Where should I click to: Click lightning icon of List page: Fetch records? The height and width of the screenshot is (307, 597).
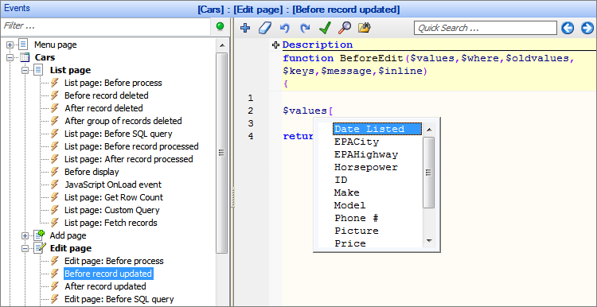(55, 223)
